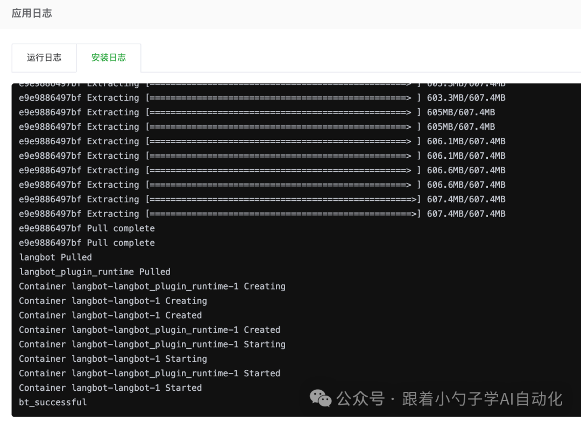The image size is (581, 422).
Task: Click the 应用日志 heading text
Action: [32, 13]
